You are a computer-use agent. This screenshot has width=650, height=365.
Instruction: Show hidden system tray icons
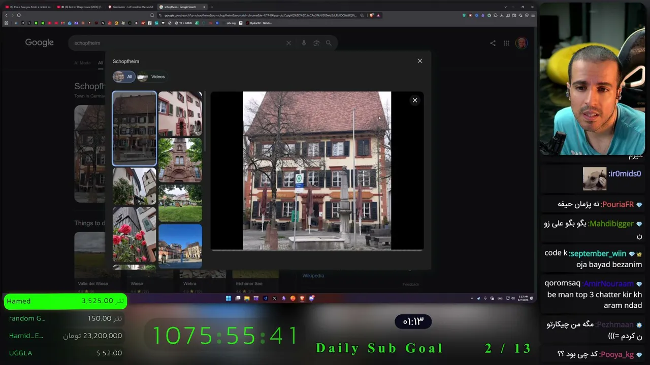472,298
